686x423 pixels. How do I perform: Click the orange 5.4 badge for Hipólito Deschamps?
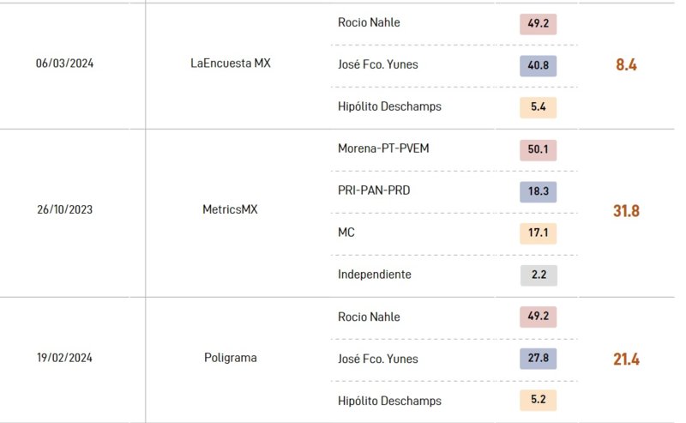click(x=539, y=107)
